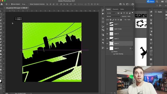
Task: Toggle the Auto-Select checkbox
Action: 12,4
